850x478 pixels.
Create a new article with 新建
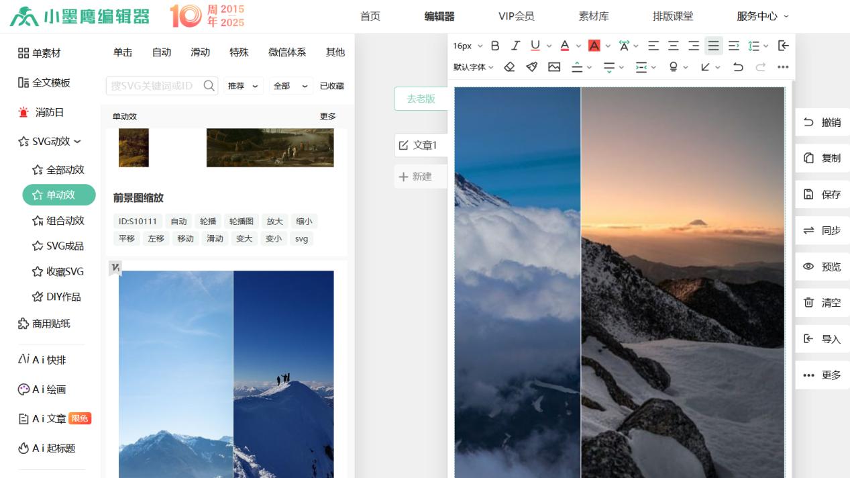point(420,176)
